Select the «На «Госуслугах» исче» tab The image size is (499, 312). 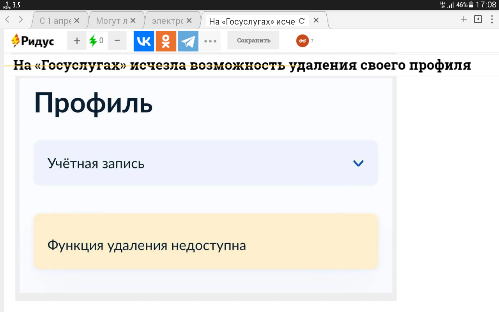pos(252,21)
